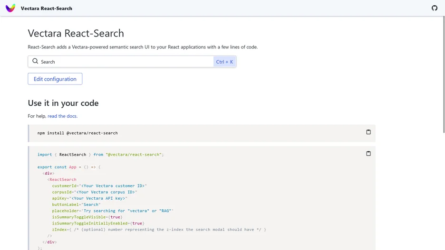Viewport: 445px width, 250px height.
Task: Click the isSummaryToggleInitiallyEnabled code line
Action: (x=98, y=223)
